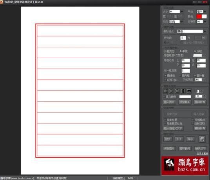Click the bnzk.com.cn logo banner
Image resolution: width=210 pixels, height=180 pixels.
tap(185, 165)
